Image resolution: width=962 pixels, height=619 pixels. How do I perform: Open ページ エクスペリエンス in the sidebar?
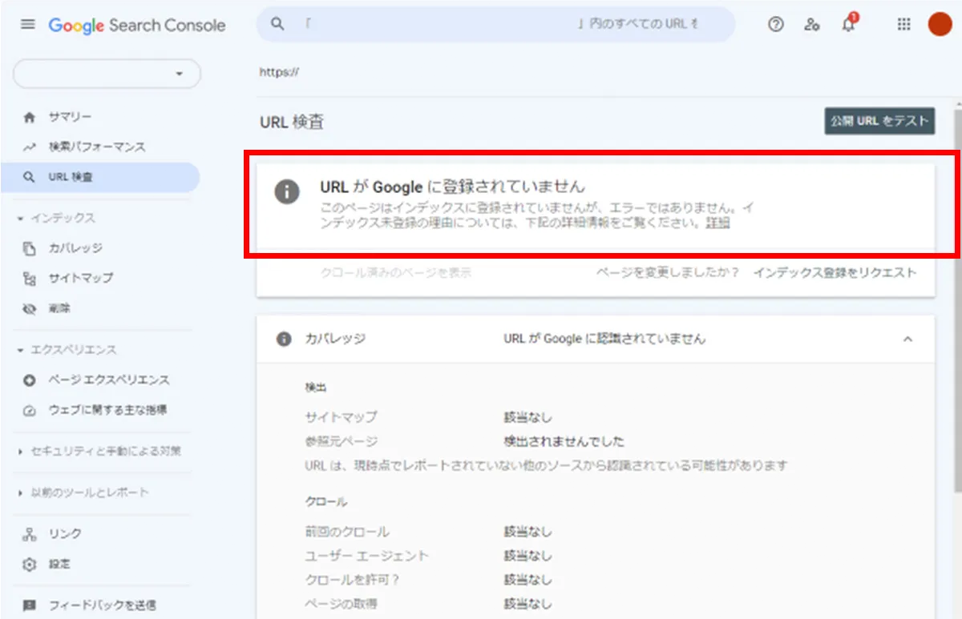108,380
